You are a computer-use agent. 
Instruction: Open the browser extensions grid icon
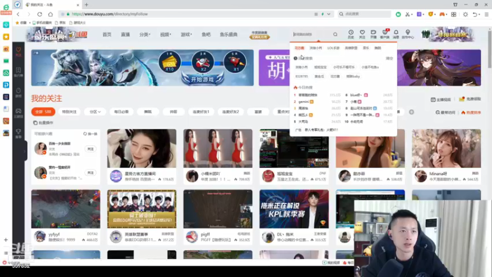coord(454,14)
